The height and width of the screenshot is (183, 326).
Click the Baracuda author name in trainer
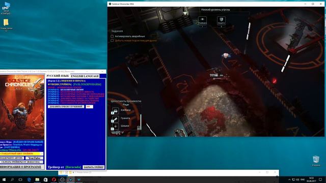pyautogui.click(x=73, y=167)
